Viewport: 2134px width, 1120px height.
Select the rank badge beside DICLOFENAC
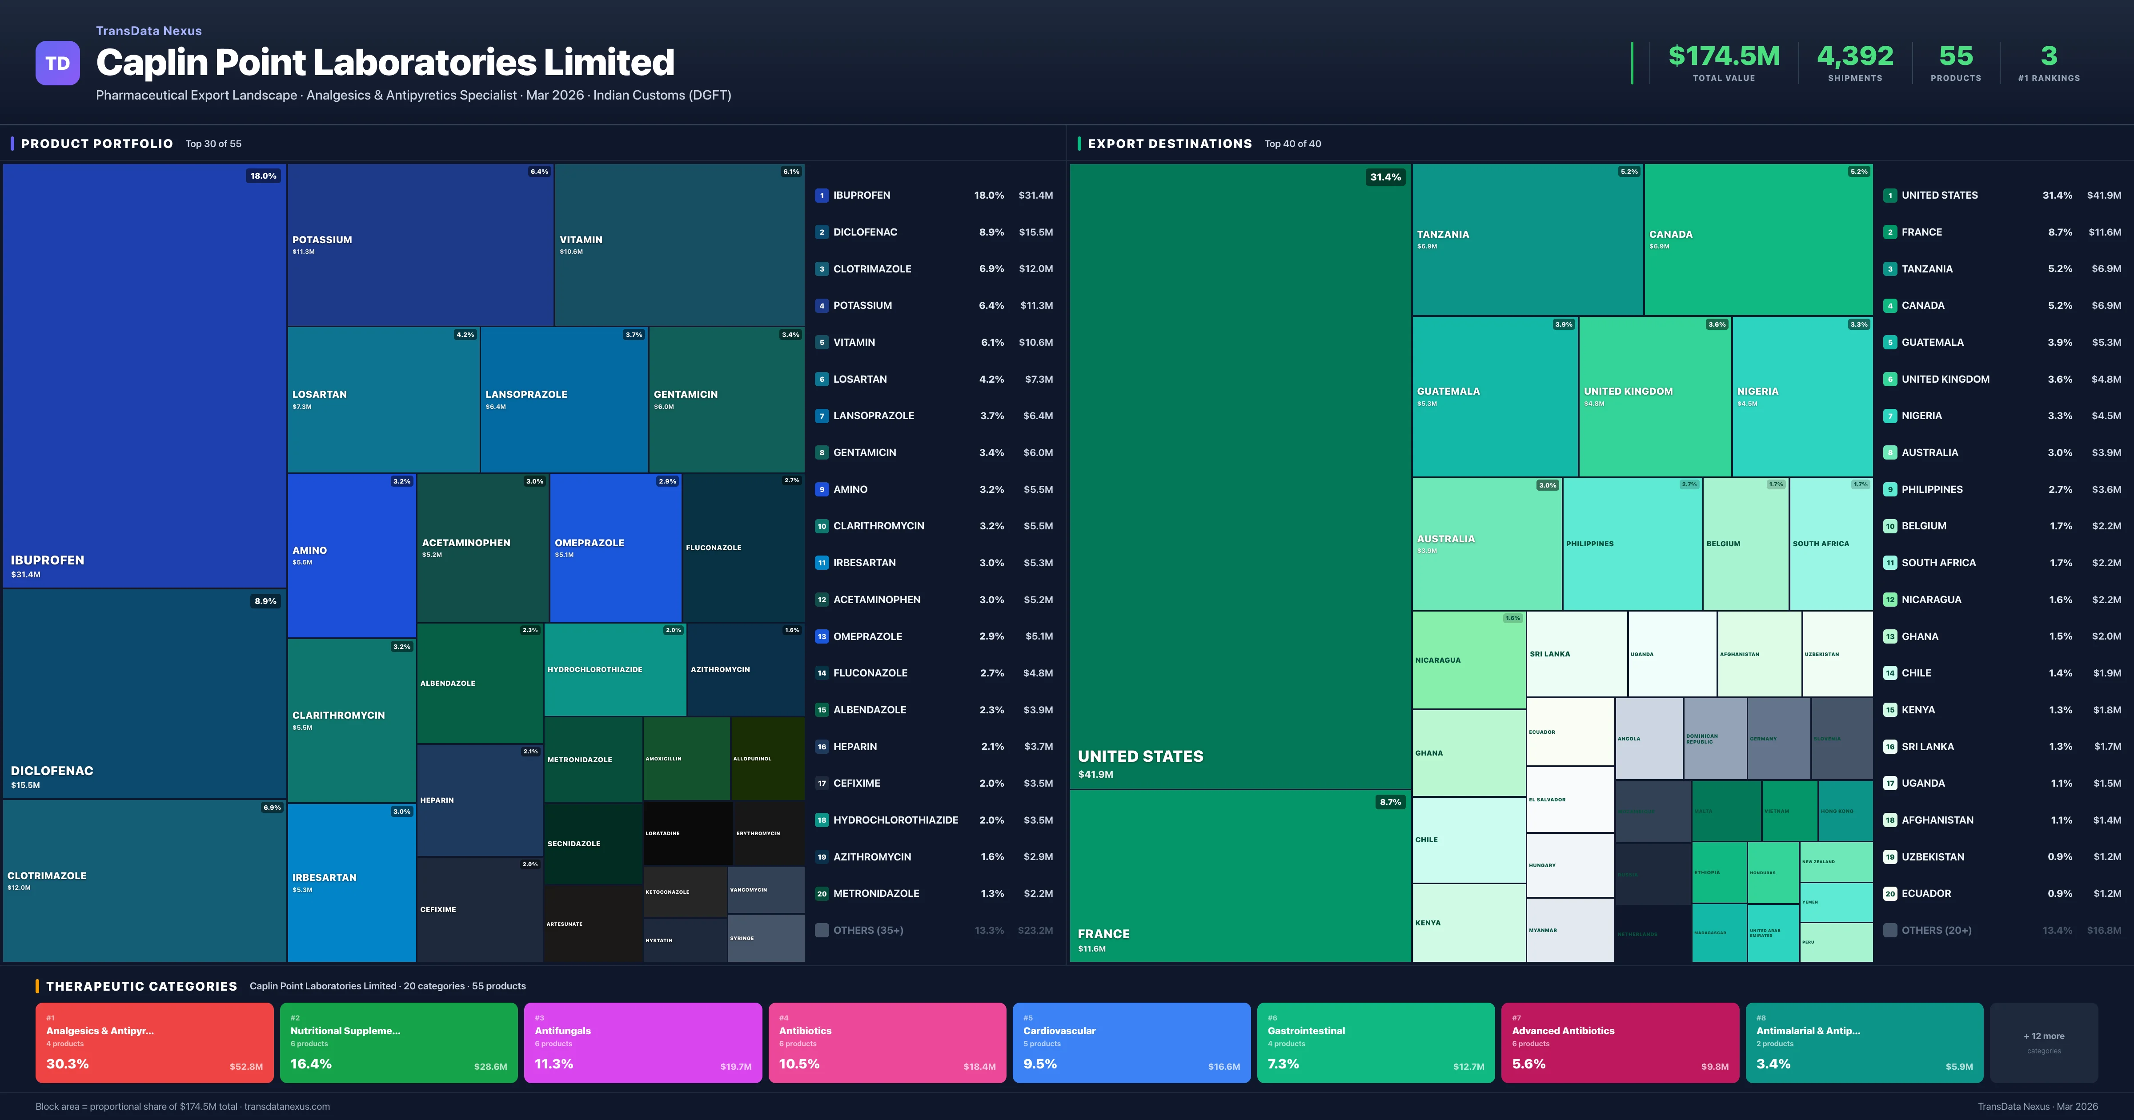[821, 232]
